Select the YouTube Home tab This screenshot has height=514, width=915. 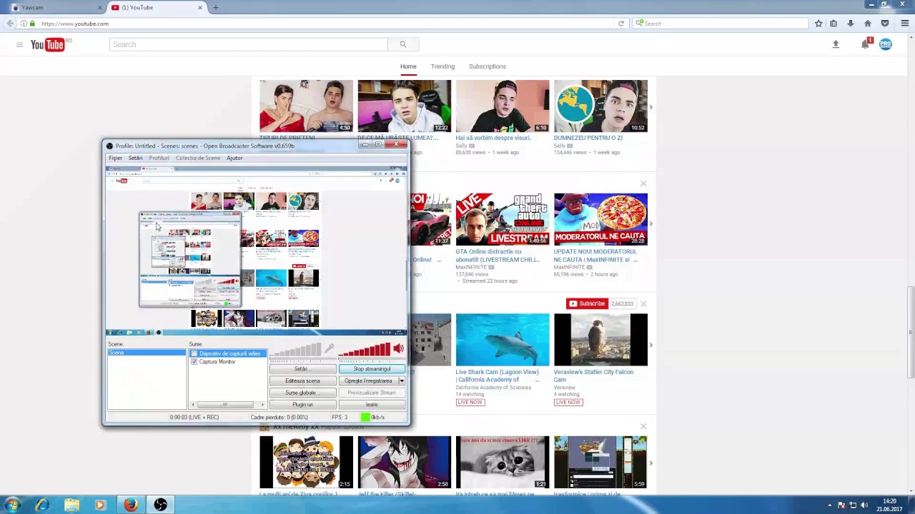(408, 66)
